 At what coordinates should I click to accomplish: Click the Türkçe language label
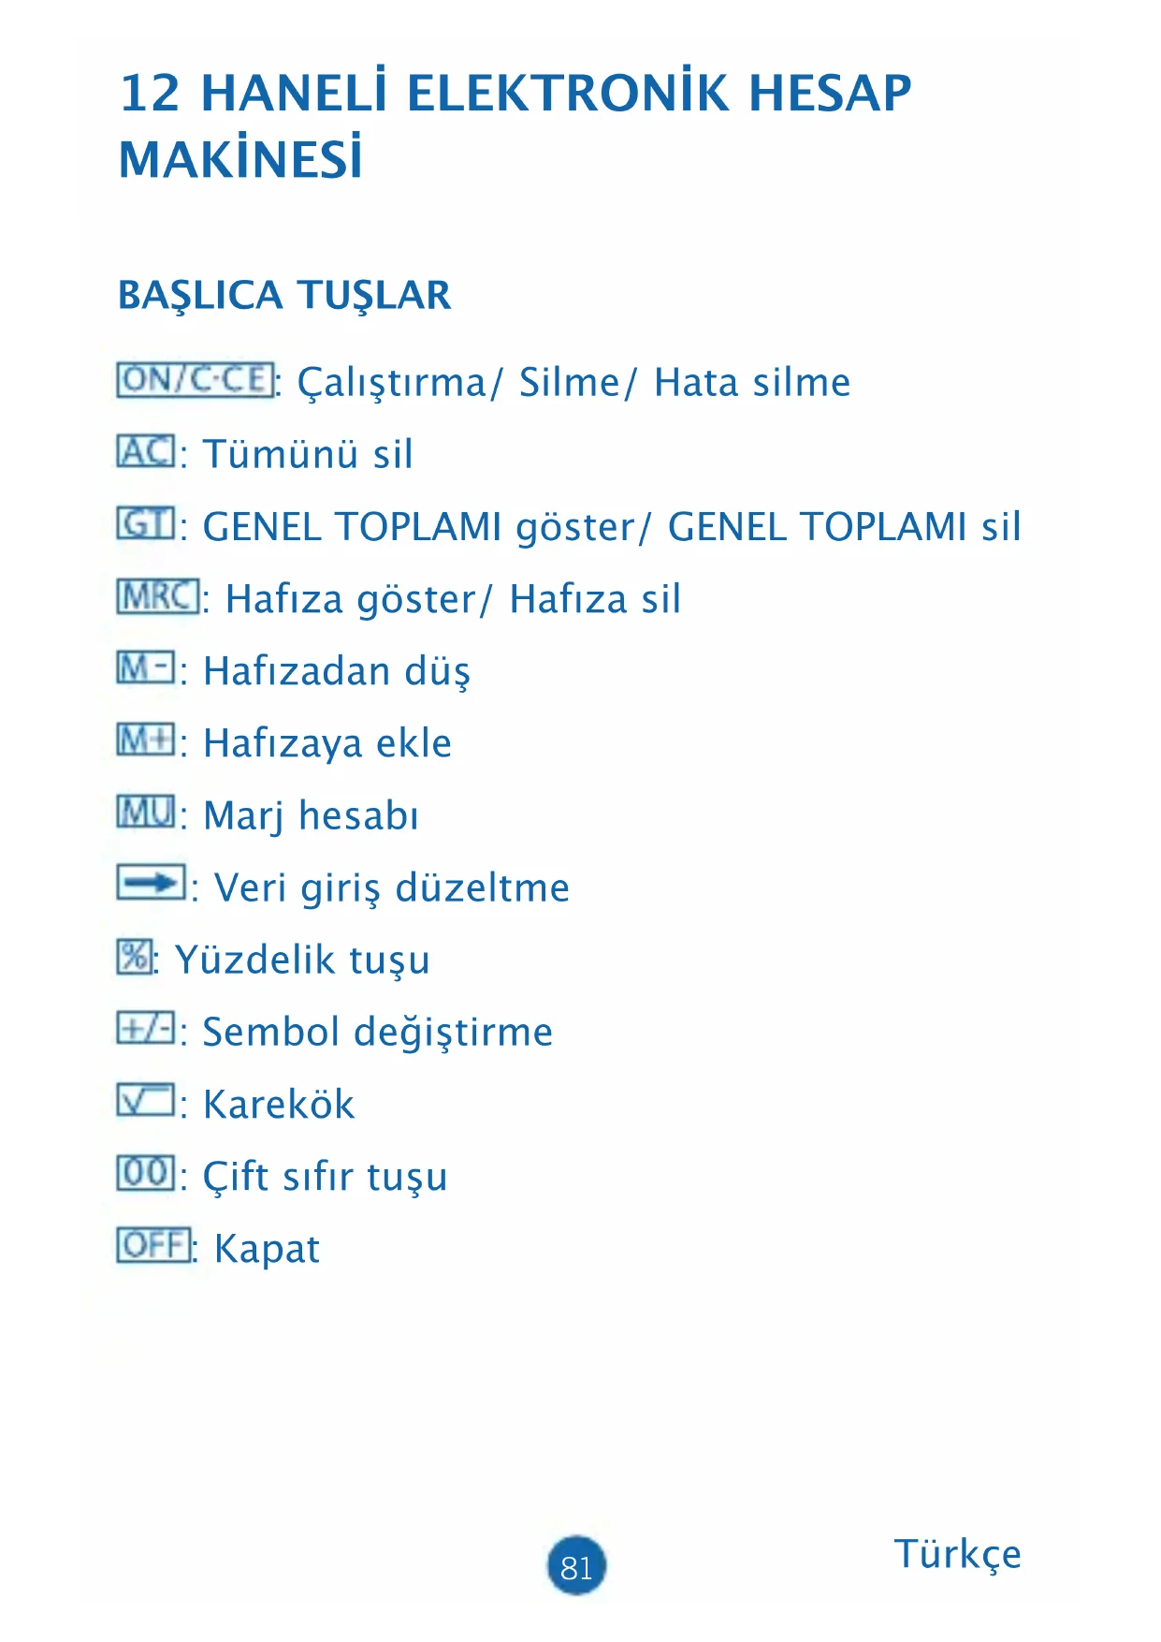coord(957,1555)
